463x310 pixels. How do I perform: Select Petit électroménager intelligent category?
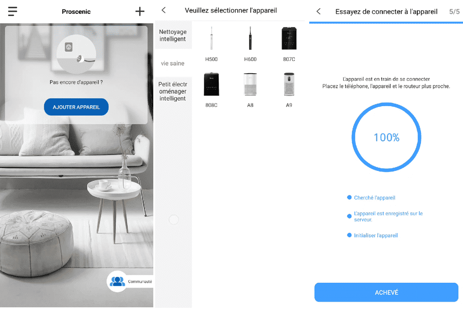coord(173,91)
